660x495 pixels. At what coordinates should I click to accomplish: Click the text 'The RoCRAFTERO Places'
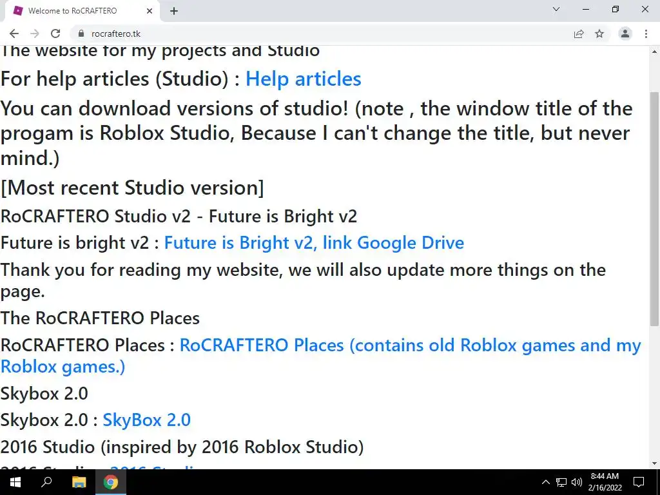[100, 318]
